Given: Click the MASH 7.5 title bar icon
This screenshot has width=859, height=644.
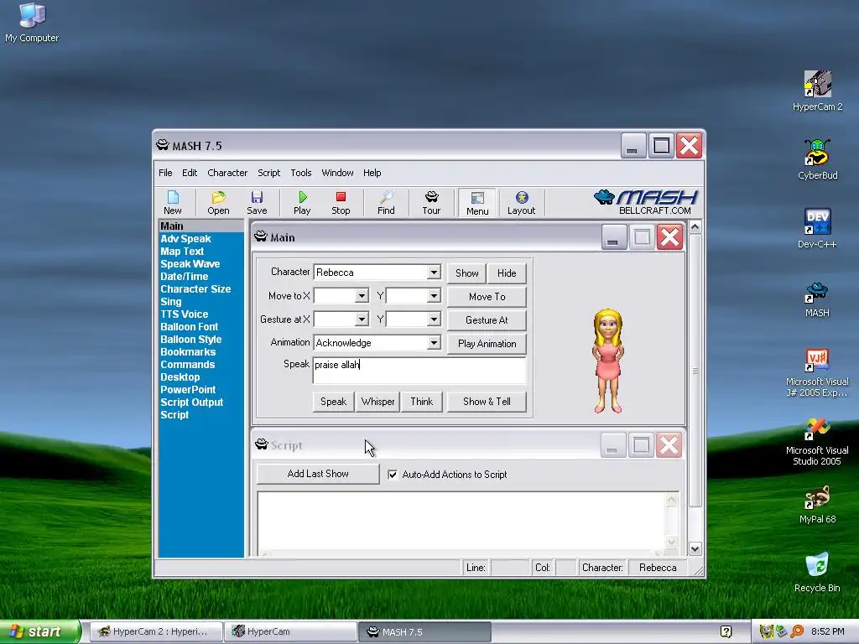Looking at the screenshot, I should click(x=162, y=145).
